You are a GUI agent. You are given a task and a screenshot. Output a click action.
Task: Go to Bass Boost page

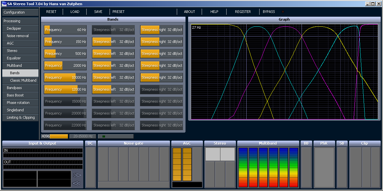[20, 95]
